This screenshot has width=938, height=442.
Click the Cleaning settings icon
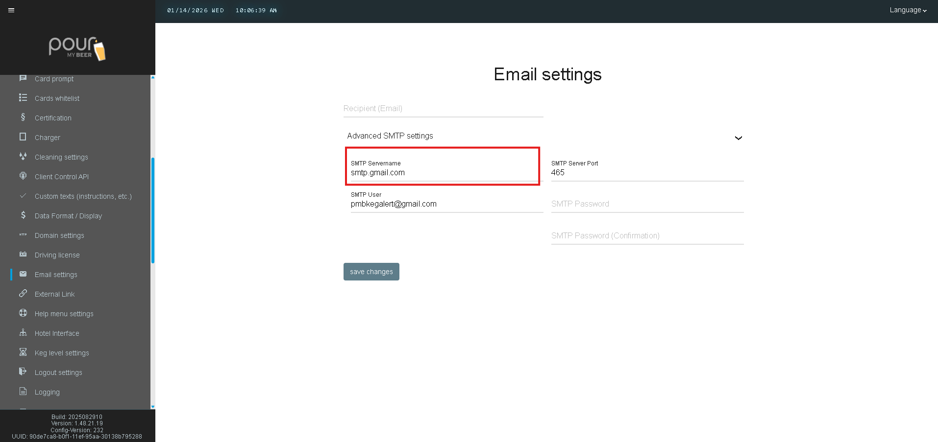[23, 157]
